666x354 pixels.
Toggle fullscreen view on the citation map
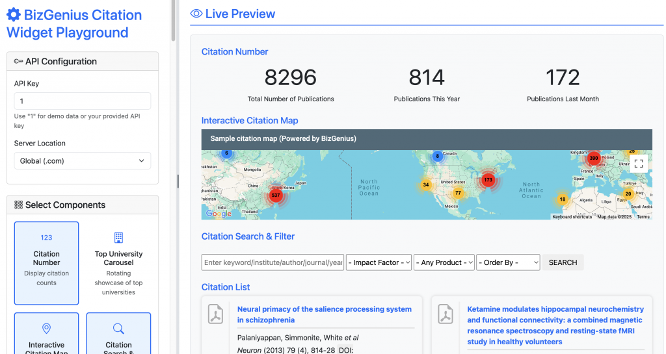(x=639, y=163)
